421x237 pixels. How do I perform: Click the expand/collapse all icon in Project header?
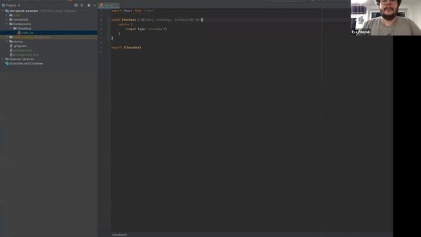pos(82,5)
